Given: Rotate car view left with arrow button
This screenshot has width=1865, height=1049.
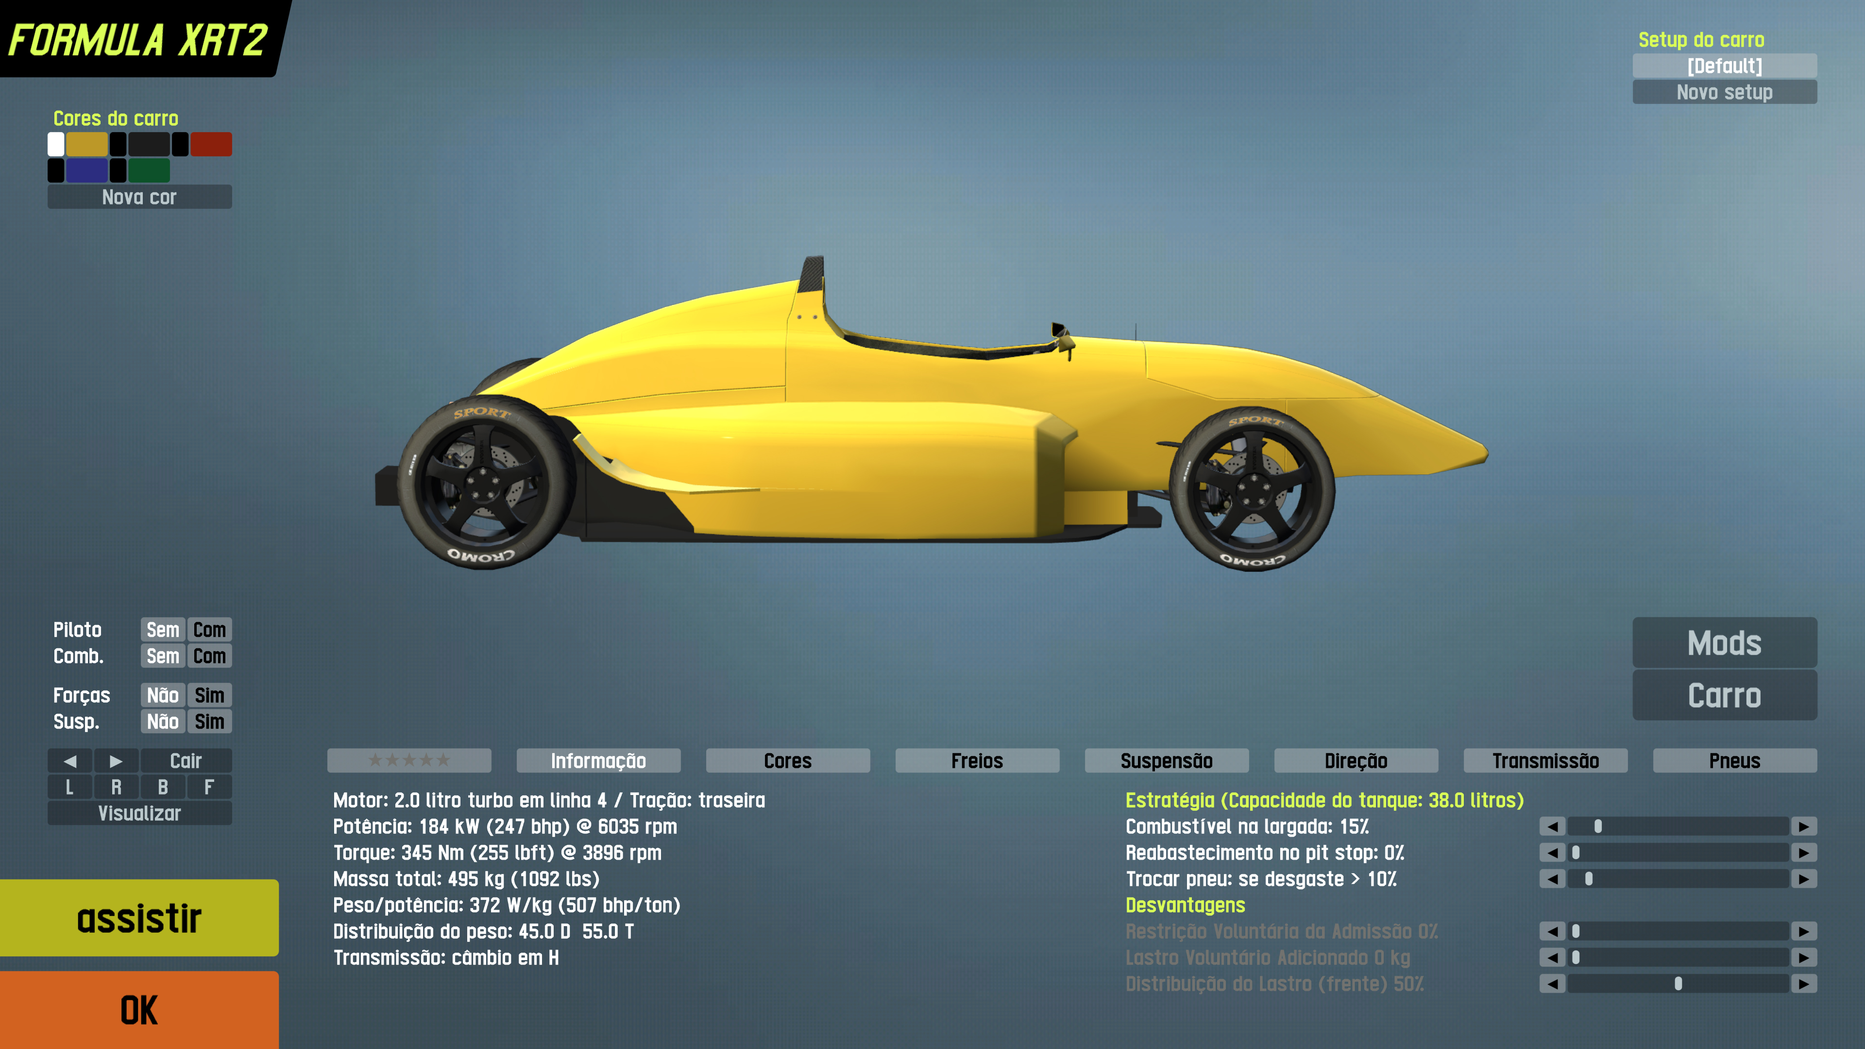Looking at the screenshot, I should tap(69, 761).
